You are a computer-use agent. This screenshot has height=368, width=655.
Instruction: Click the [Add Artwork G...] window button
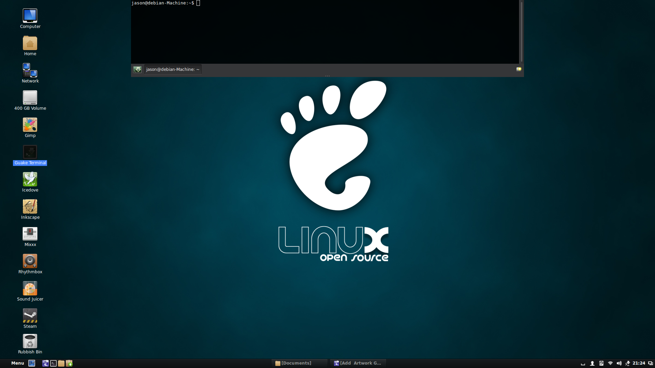358,363
